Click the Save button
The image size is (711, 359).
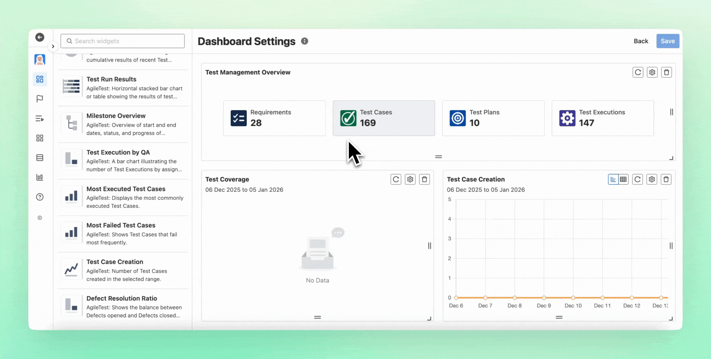(667, 41)
